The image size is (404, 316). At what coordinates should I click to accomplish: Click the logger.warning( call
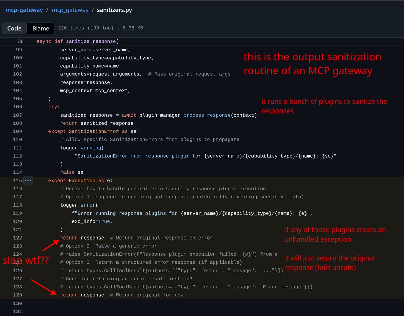82,148
